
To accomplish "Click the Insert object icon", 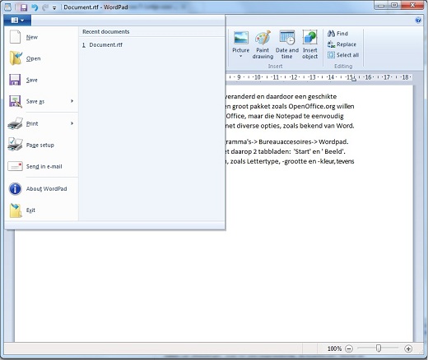I will click(x=310, y=38).
